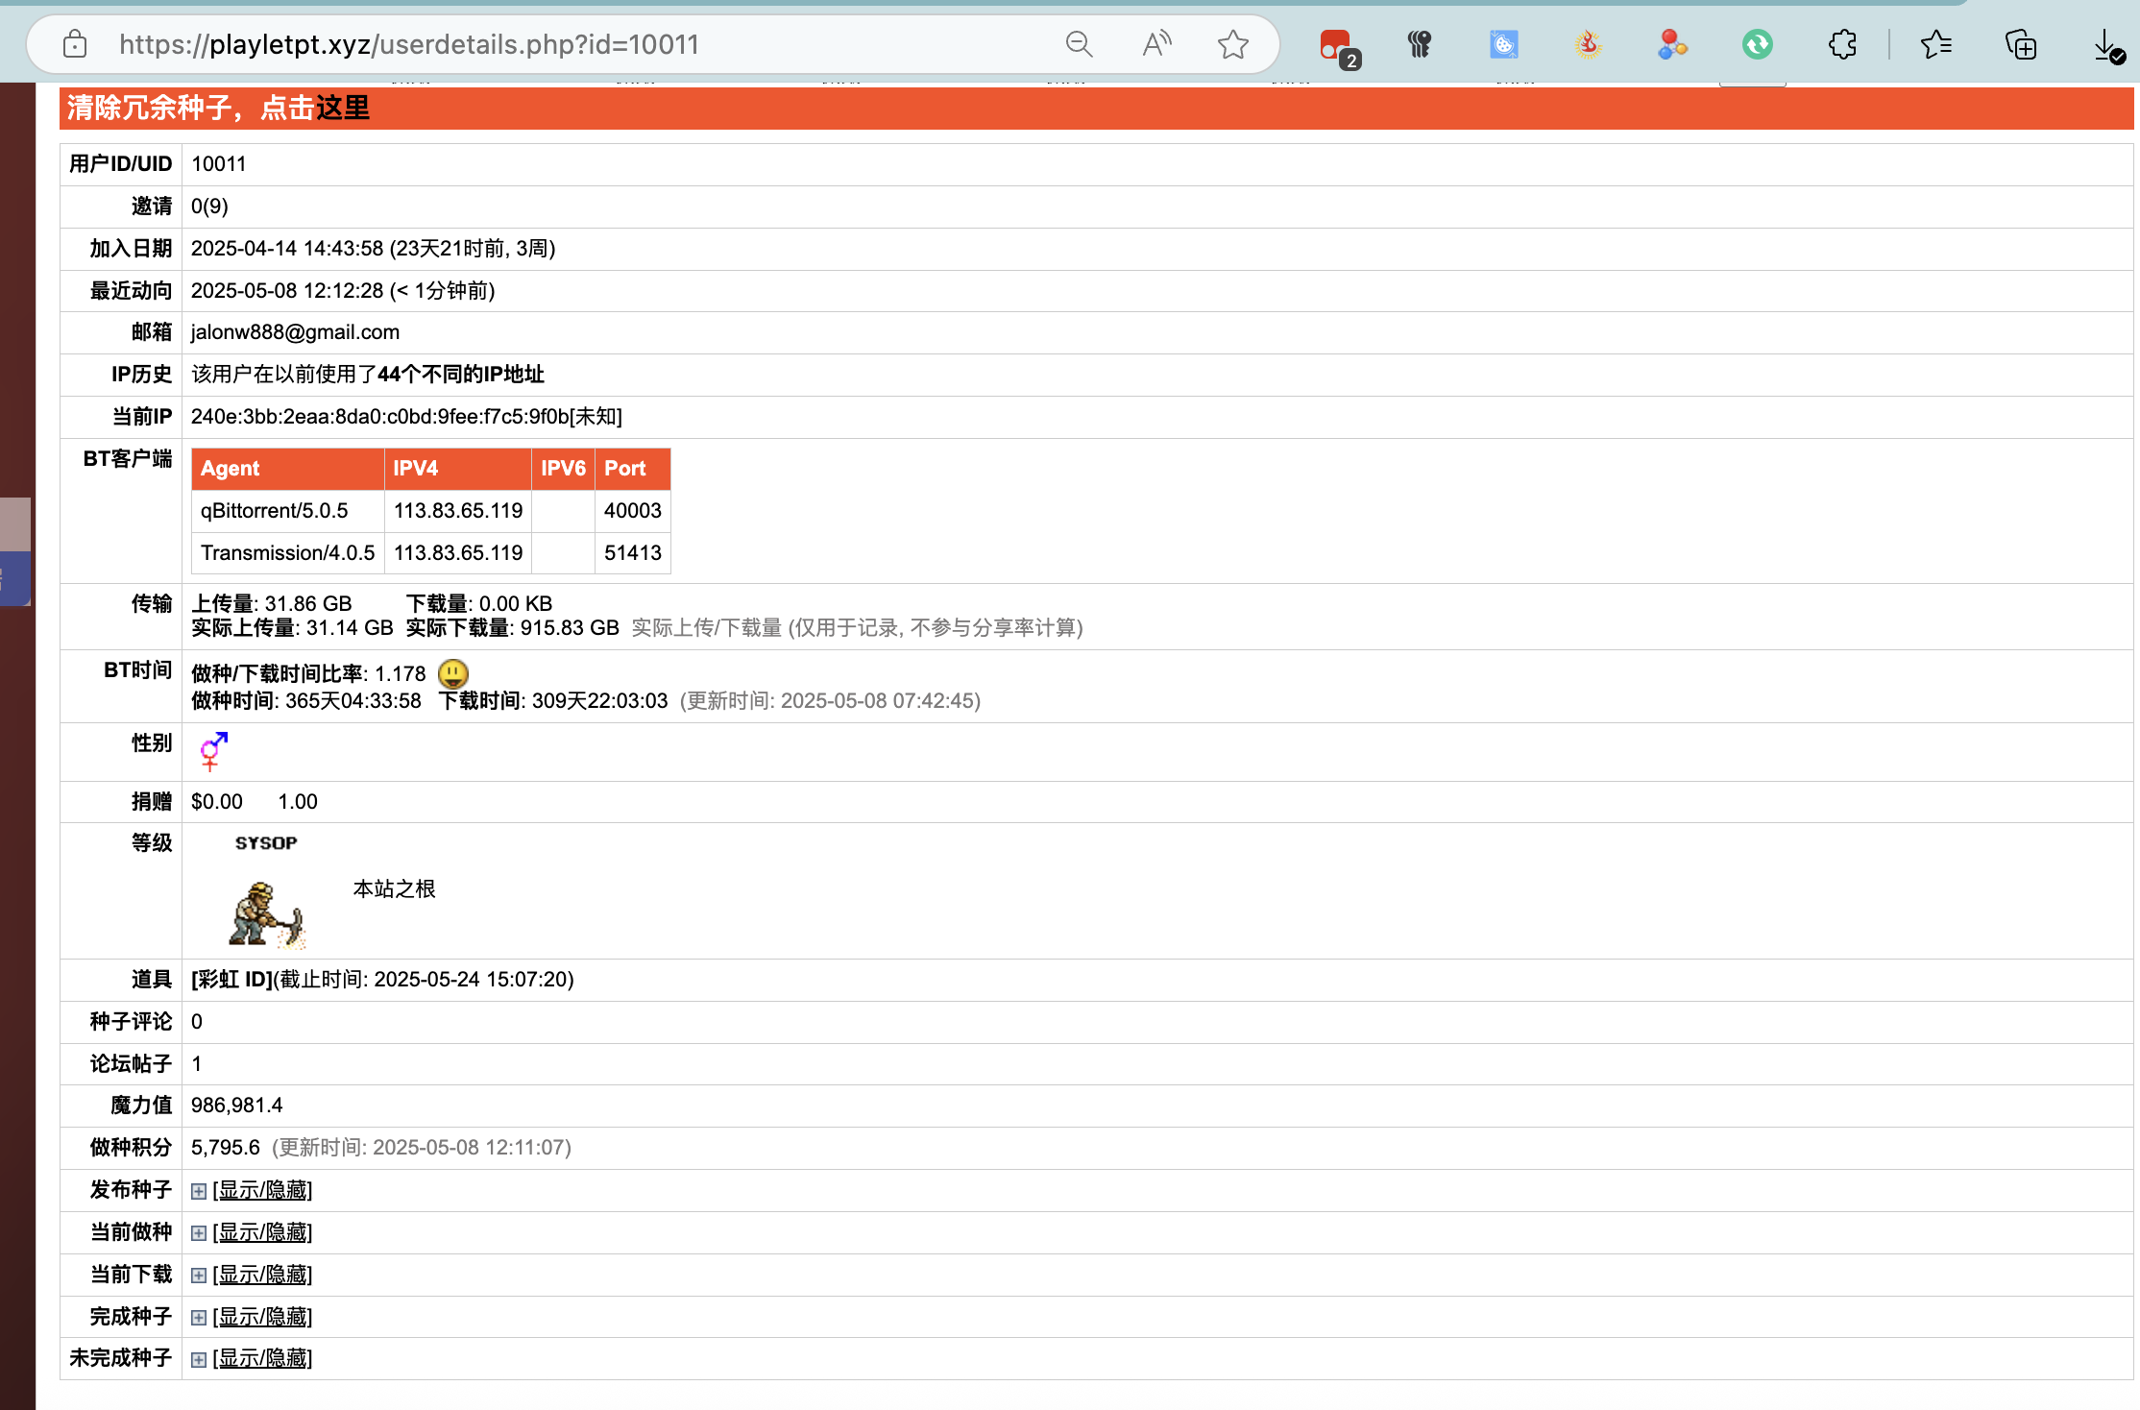This screenshot has height=1410, width=2140.
Task: Toggle 未完成种子 显示/隐藏 link
Action: pyautogui.click(x=262, y=1358)
